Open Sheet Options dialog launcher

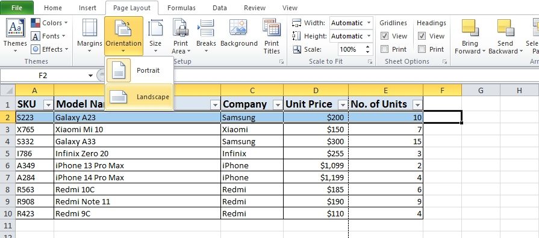click(x=445, y=62)
